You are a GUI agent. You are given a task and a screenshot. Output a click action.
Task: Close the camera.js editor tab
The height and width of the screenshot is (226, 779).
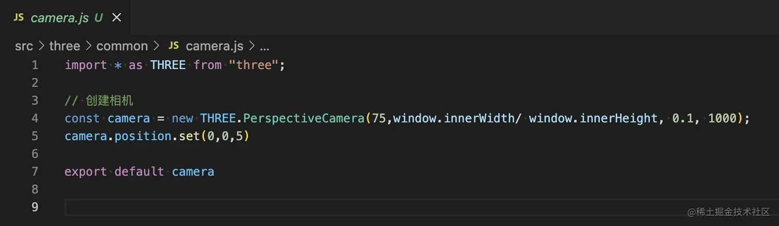(117, 18)
